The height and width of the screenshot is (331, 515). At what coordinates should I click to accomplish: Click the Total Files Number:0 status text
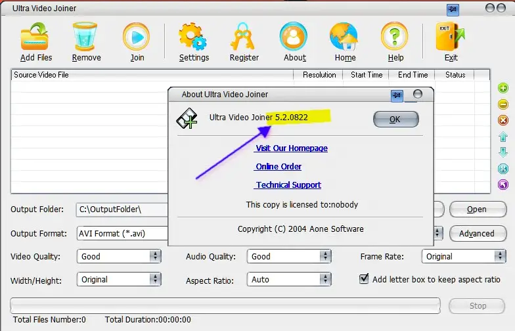coord(49,319)
